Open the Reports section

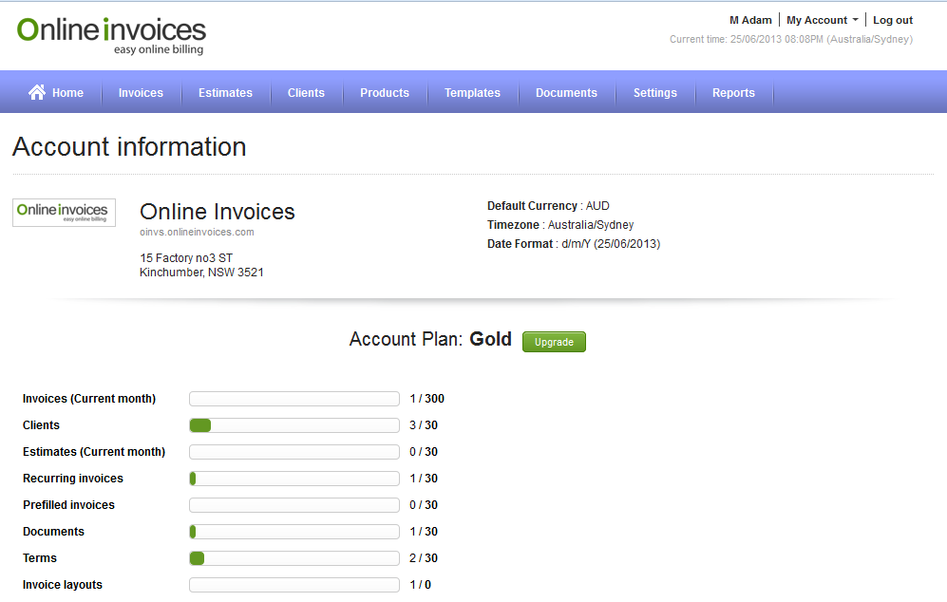pyautogui.click(x=733, y=93)
